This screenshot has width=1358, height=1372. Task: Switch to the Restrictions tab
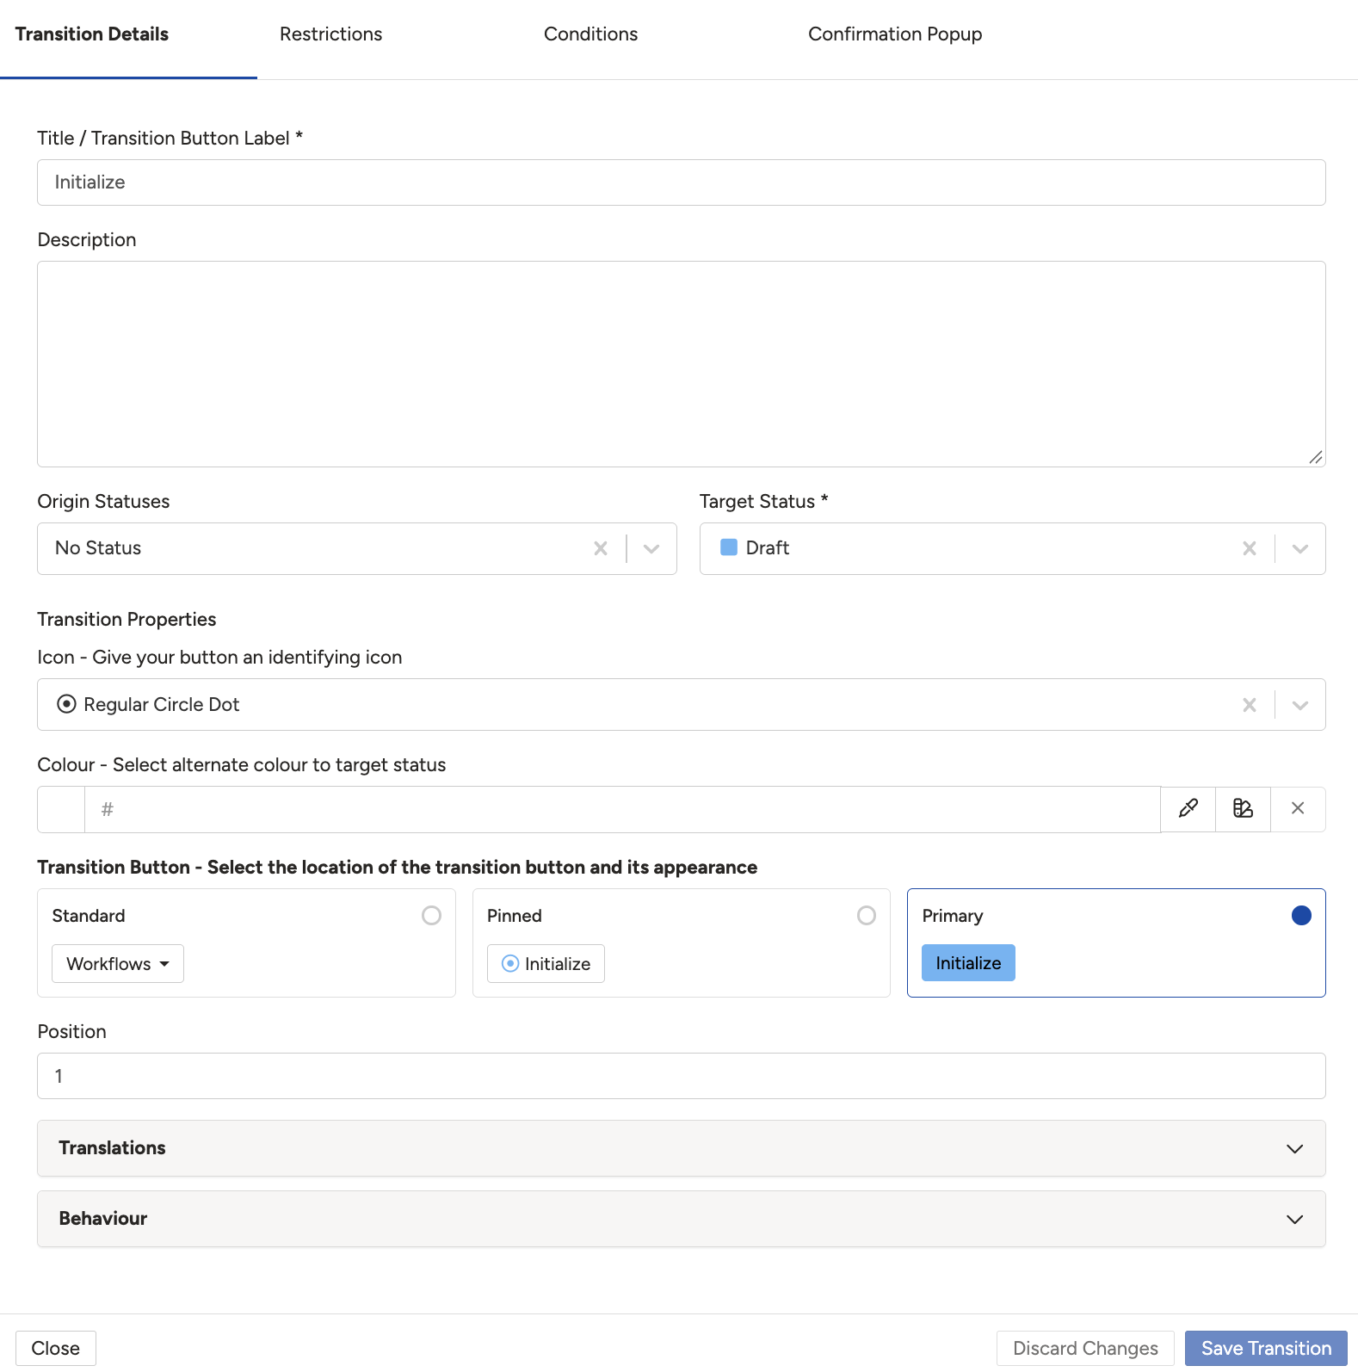point(331,34)
